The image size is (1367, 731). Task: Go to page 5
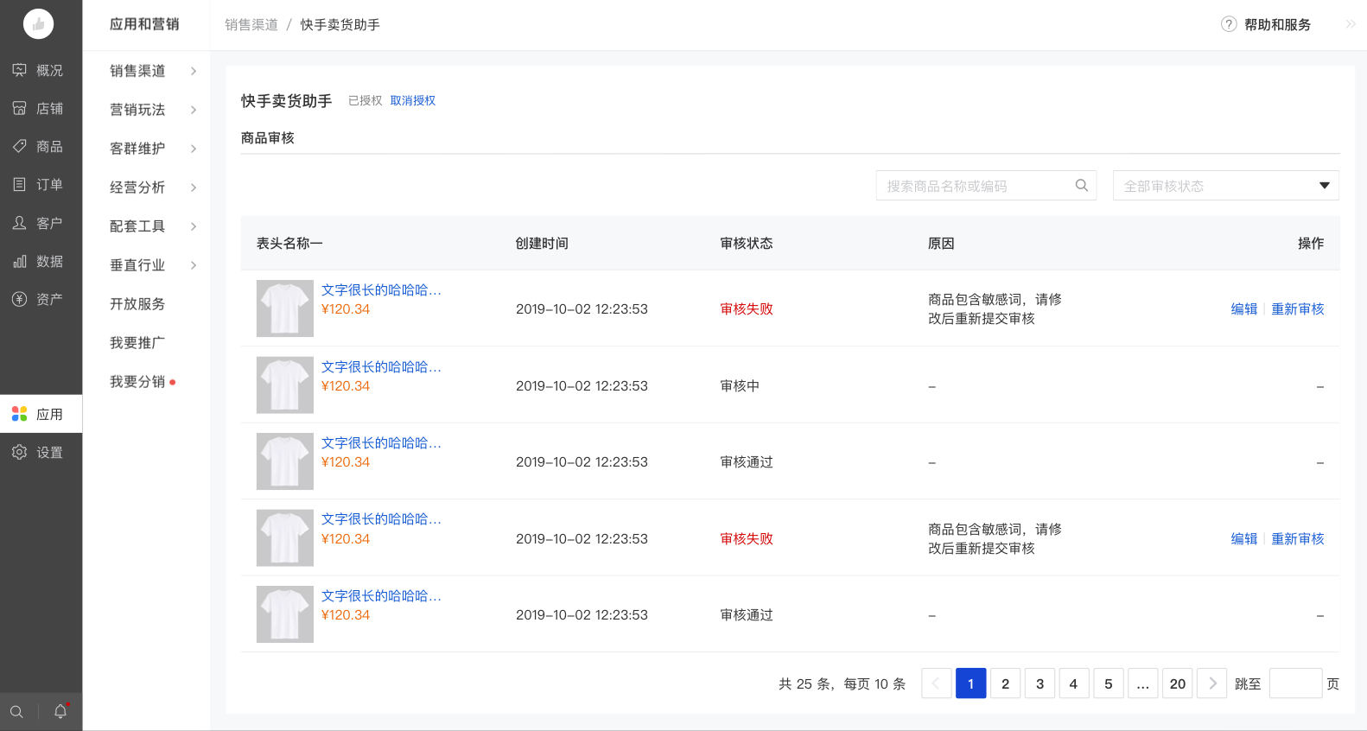point(1109,683)
